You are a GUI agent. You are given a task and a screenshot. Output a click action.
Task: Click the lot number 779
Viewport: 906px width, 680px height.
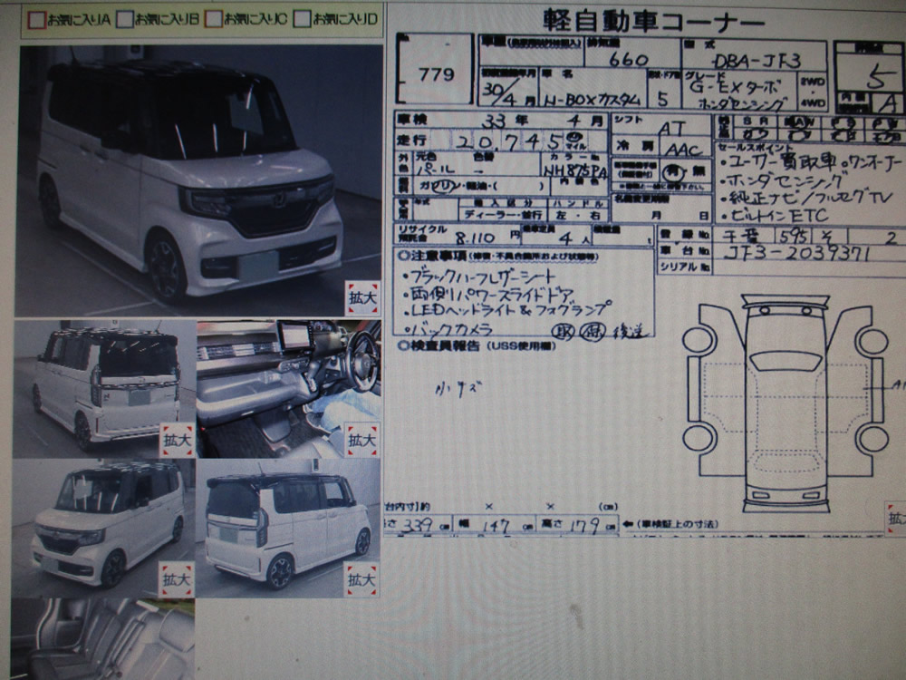click(437, 73)
